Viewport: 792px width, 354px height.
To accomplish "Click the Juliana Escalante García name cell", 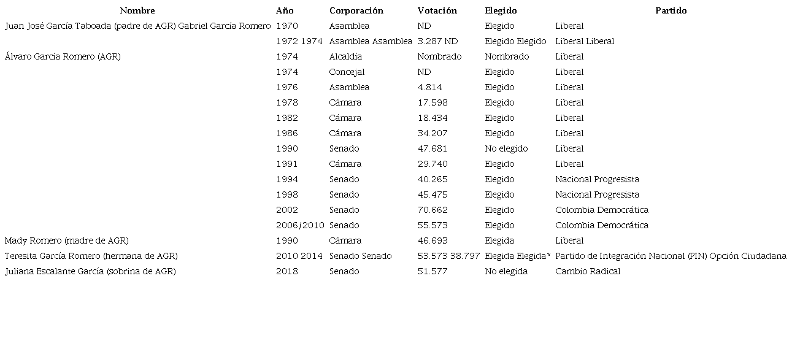I will point(90,271).
